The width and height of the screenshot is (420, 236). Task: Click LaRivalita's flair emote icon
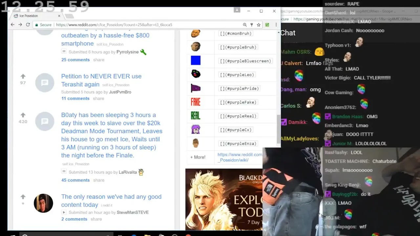[141, 172]
